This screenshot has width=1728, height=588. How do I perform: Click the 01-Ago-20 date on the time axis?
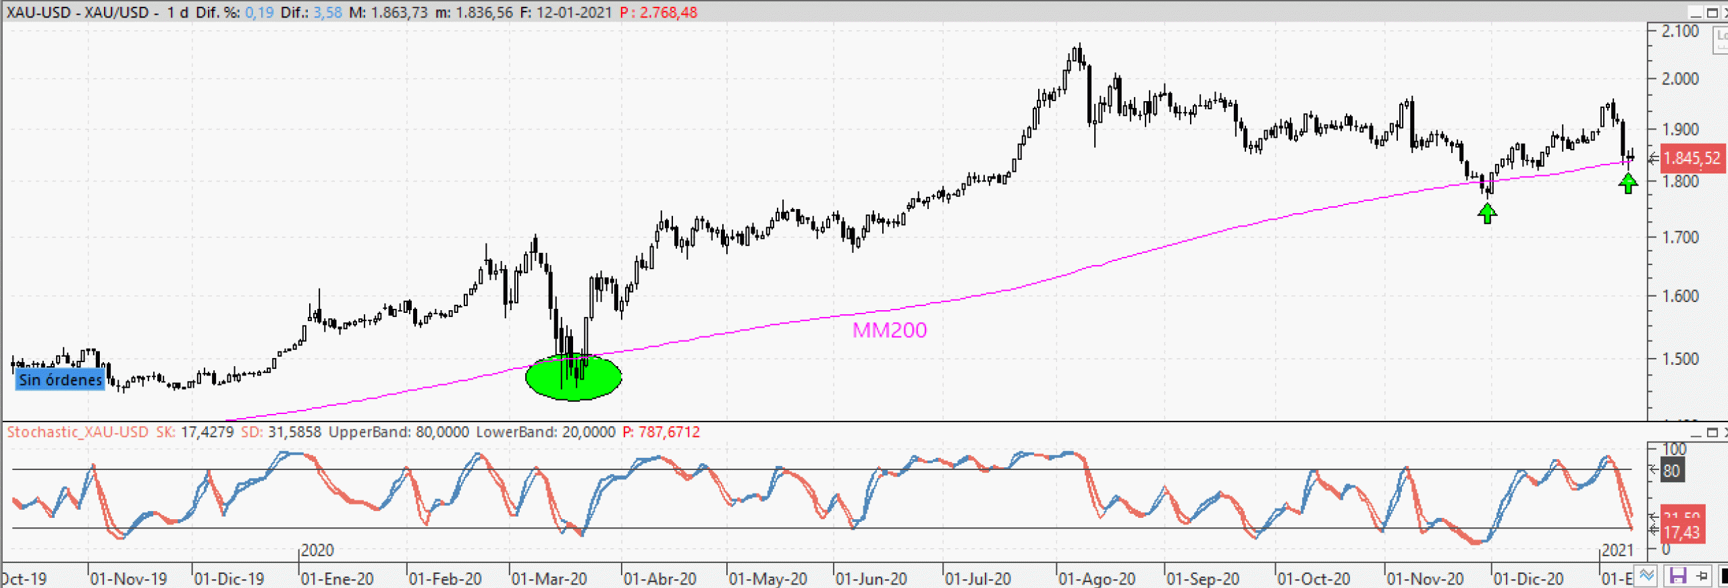tap(1096, 579)
